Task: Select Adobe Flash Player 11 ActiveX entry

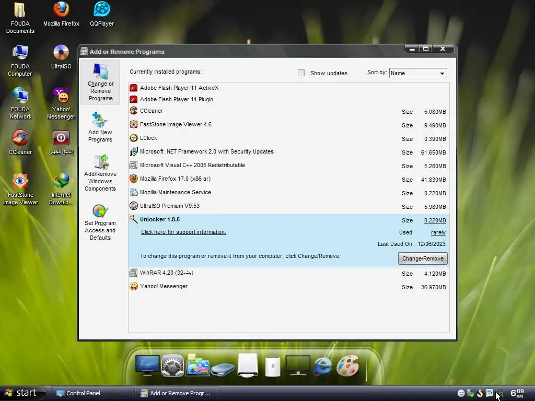Action: point(288,88)
